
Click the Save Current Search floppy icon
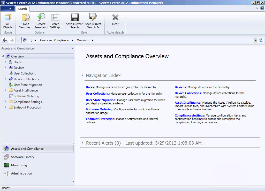click(x=74, y=17)
